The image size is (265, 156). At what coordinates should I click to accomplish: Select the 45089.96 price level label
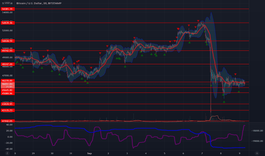[x=8, y=93]
